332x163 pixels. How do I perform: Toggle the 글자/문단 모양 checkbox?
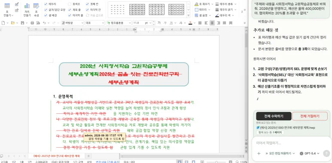[46, 10]
